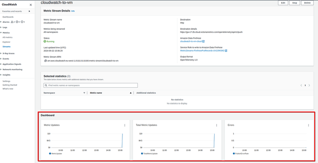
Task: Collapse the Metrics section
Action: pyautogui.click(x=1, y=33)
